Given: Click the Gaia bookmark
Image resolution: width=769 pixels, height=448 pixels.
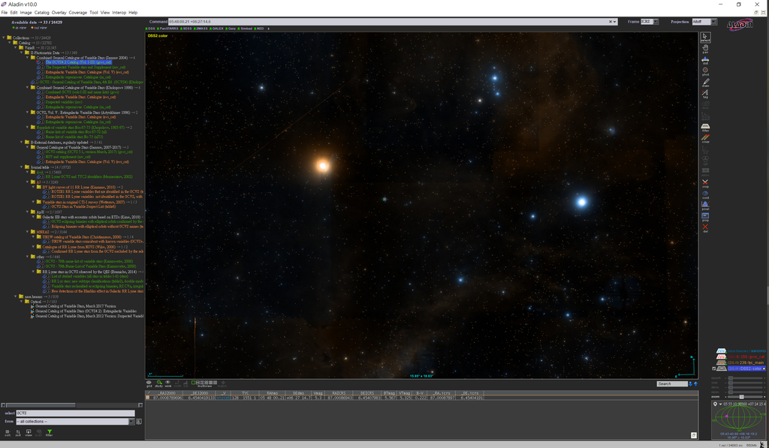Looking at the screenshot, I should tap(231, 29).
